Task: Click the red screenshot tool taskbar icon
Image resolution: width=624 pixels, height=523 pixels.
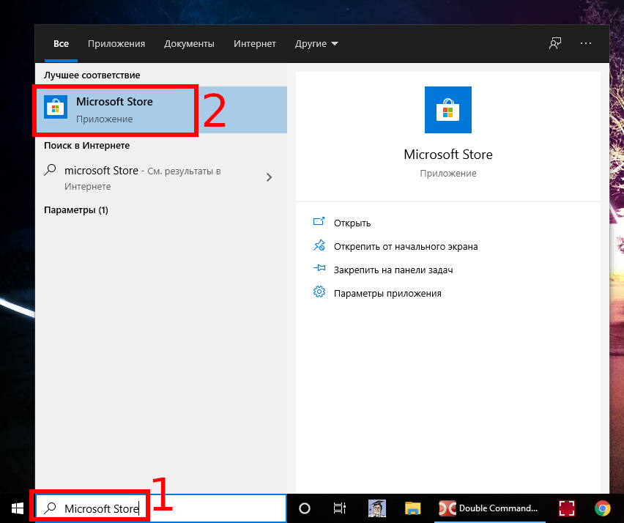Action: pos(566,508)
